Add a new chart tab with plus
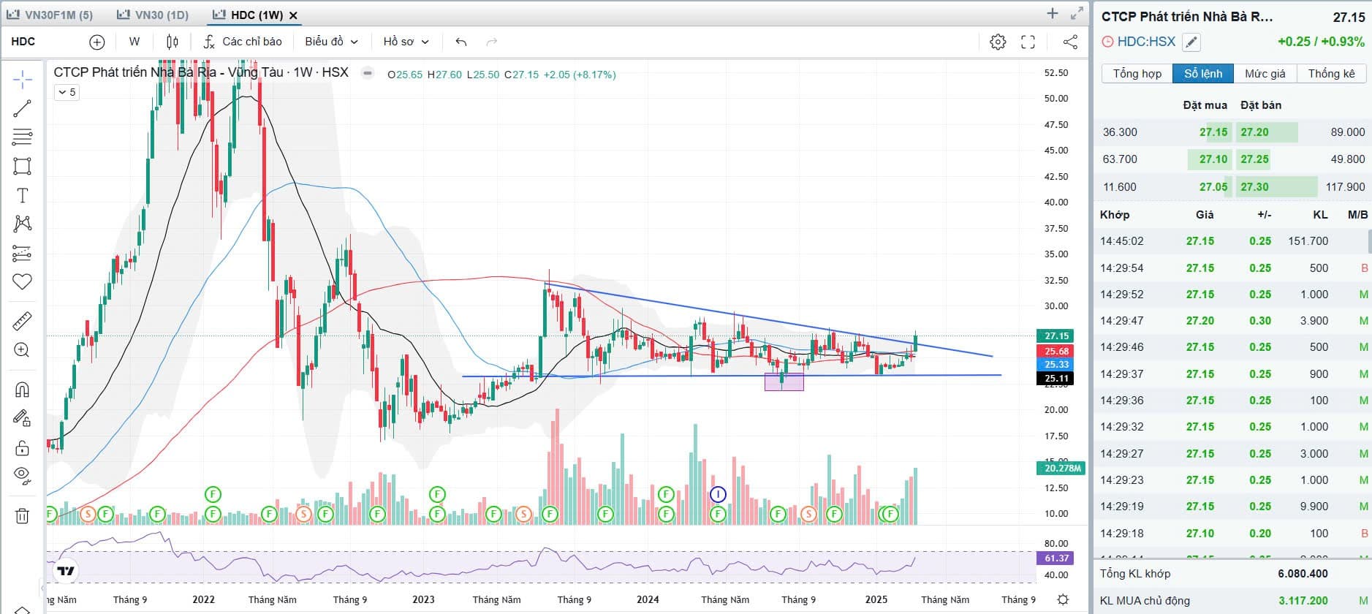This screenshot has width=1372, height=614. pyautogui.click(x=1053, y=13)
